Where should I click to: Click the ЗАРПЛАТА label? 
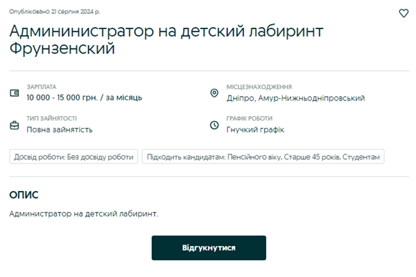coord(42,87)
